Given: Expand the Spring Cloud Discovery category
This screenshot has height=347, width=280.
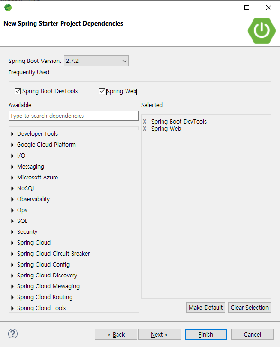Looking at the screenshot, I should tap(12, 276).
